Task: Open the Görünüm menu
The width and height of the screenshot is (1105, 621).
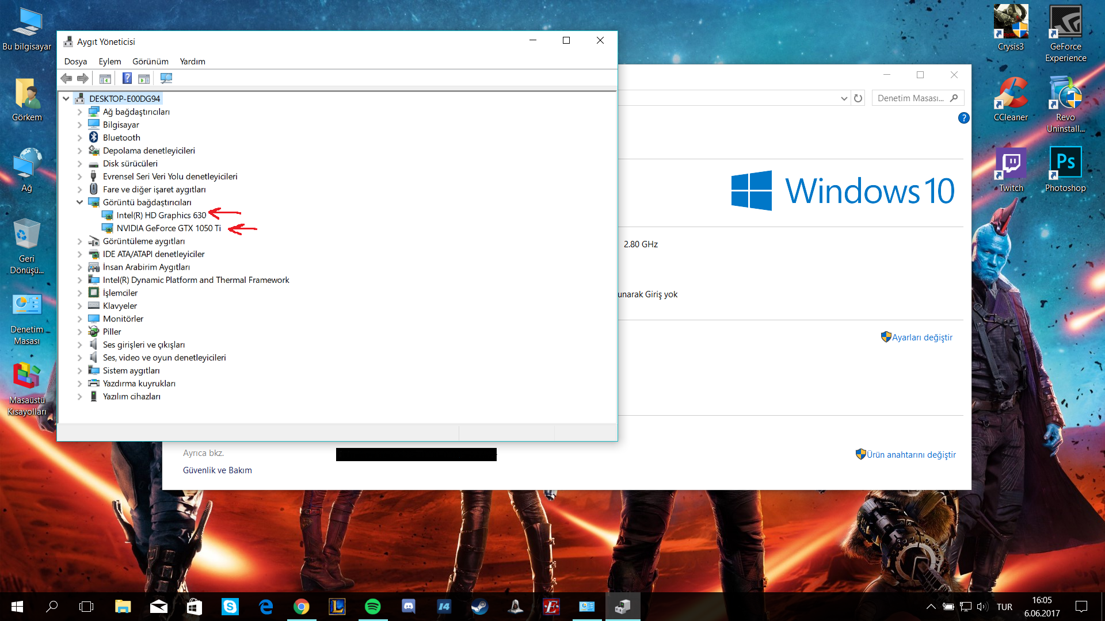Action: tap(150, 62)
